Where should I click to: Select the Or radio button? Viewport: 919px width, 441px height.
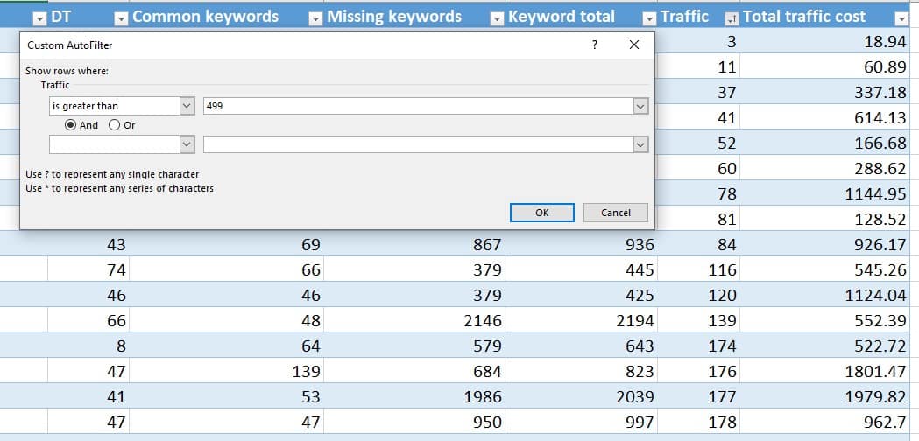(122, 125)
